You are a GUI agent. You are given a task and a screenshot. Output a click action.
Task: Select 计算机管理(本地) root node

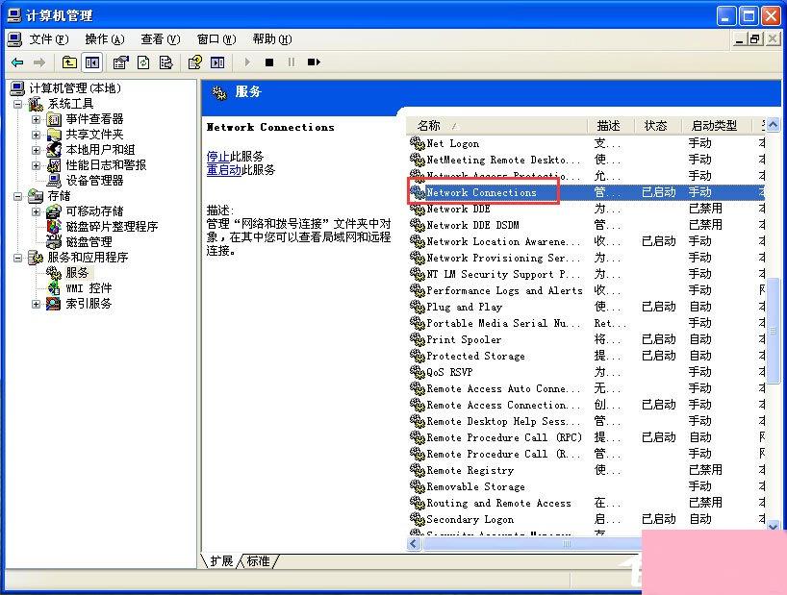75,88
